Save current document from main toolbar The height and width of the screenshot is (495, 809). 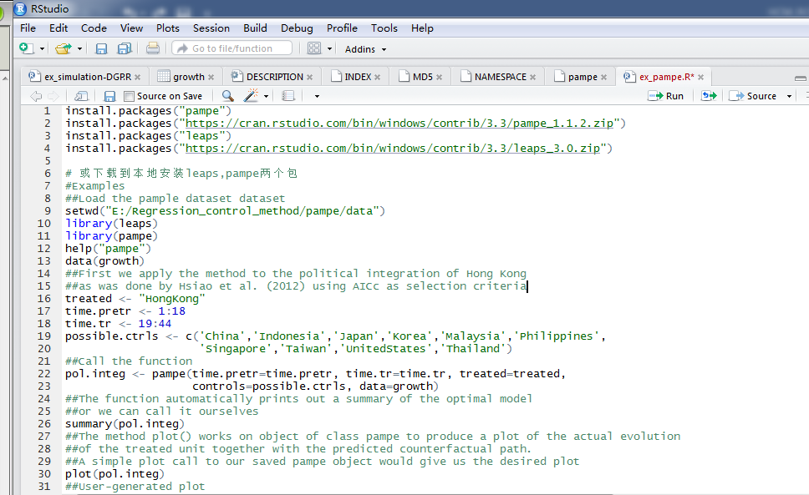tap(101, 48)
